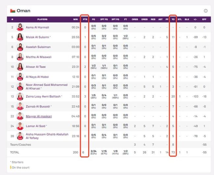Screen dimensions: 214x175
Task: Open Asma Al Harmali's player photo
Action: (x=20, y=27)
